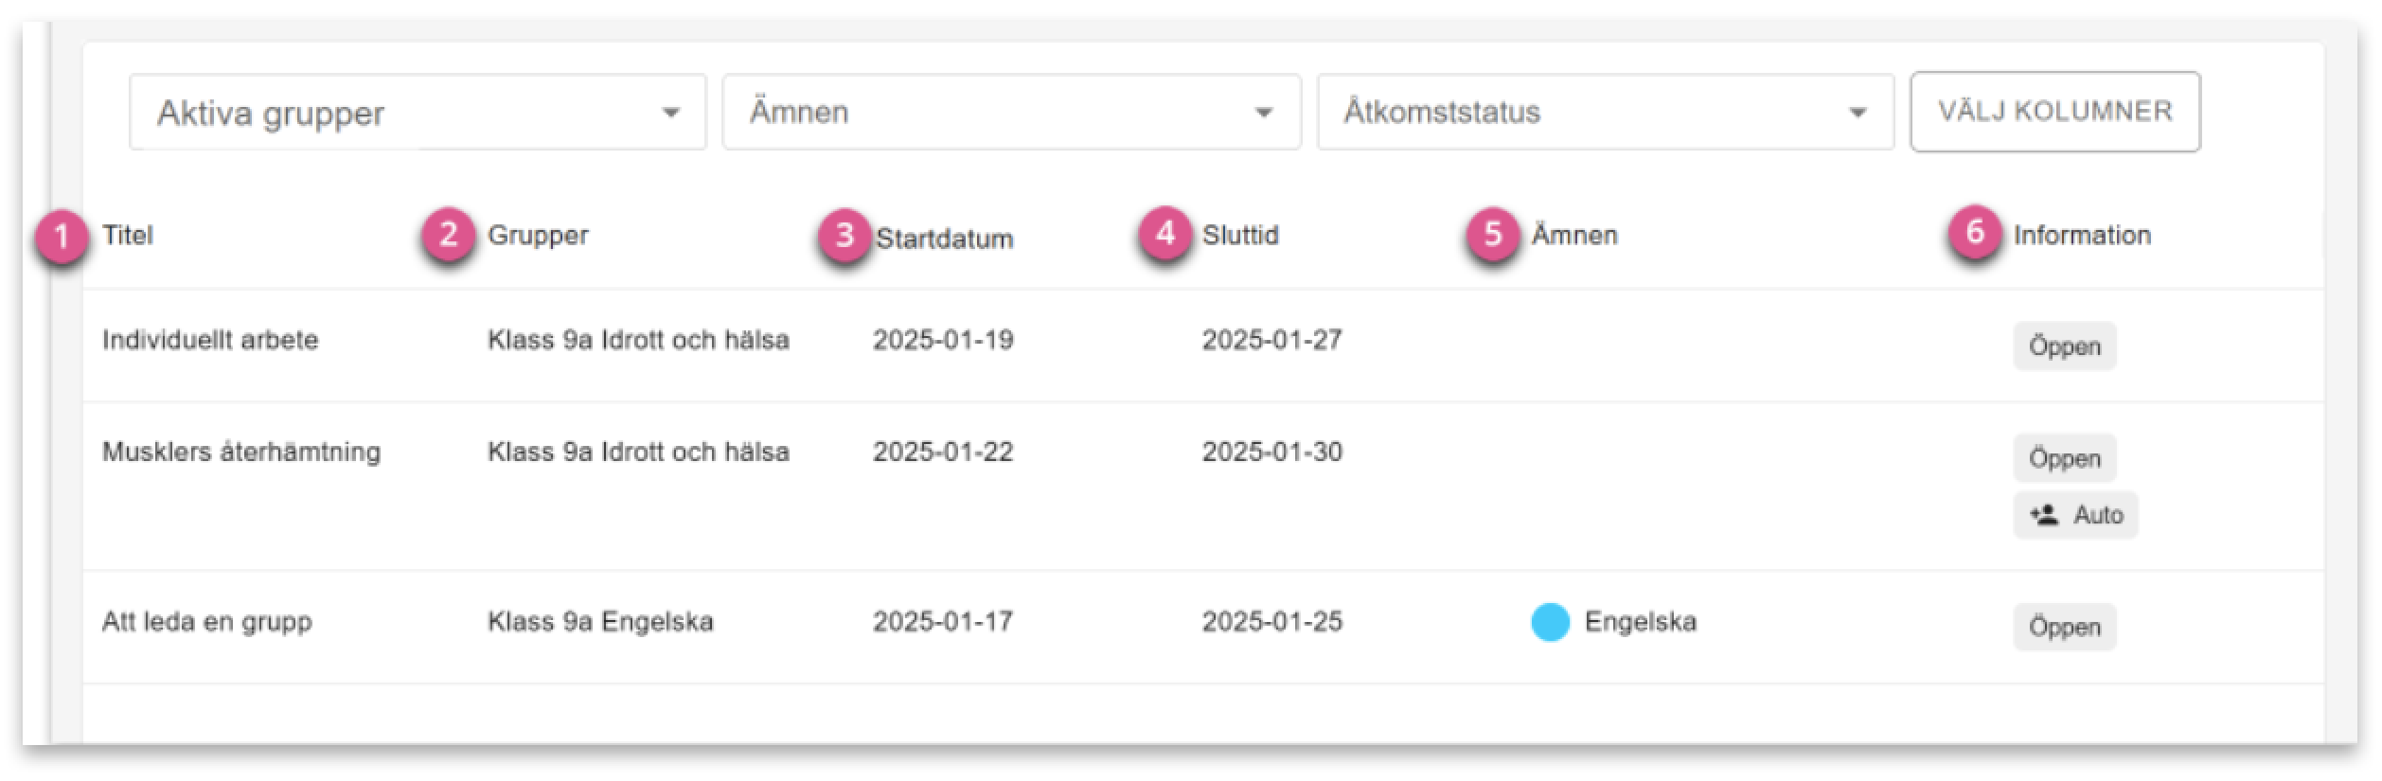Expand the Ämnen filter dropdown
The height and width of the screenshot is (781, 2382).
pyautogui.click(x=1011, y=113)
